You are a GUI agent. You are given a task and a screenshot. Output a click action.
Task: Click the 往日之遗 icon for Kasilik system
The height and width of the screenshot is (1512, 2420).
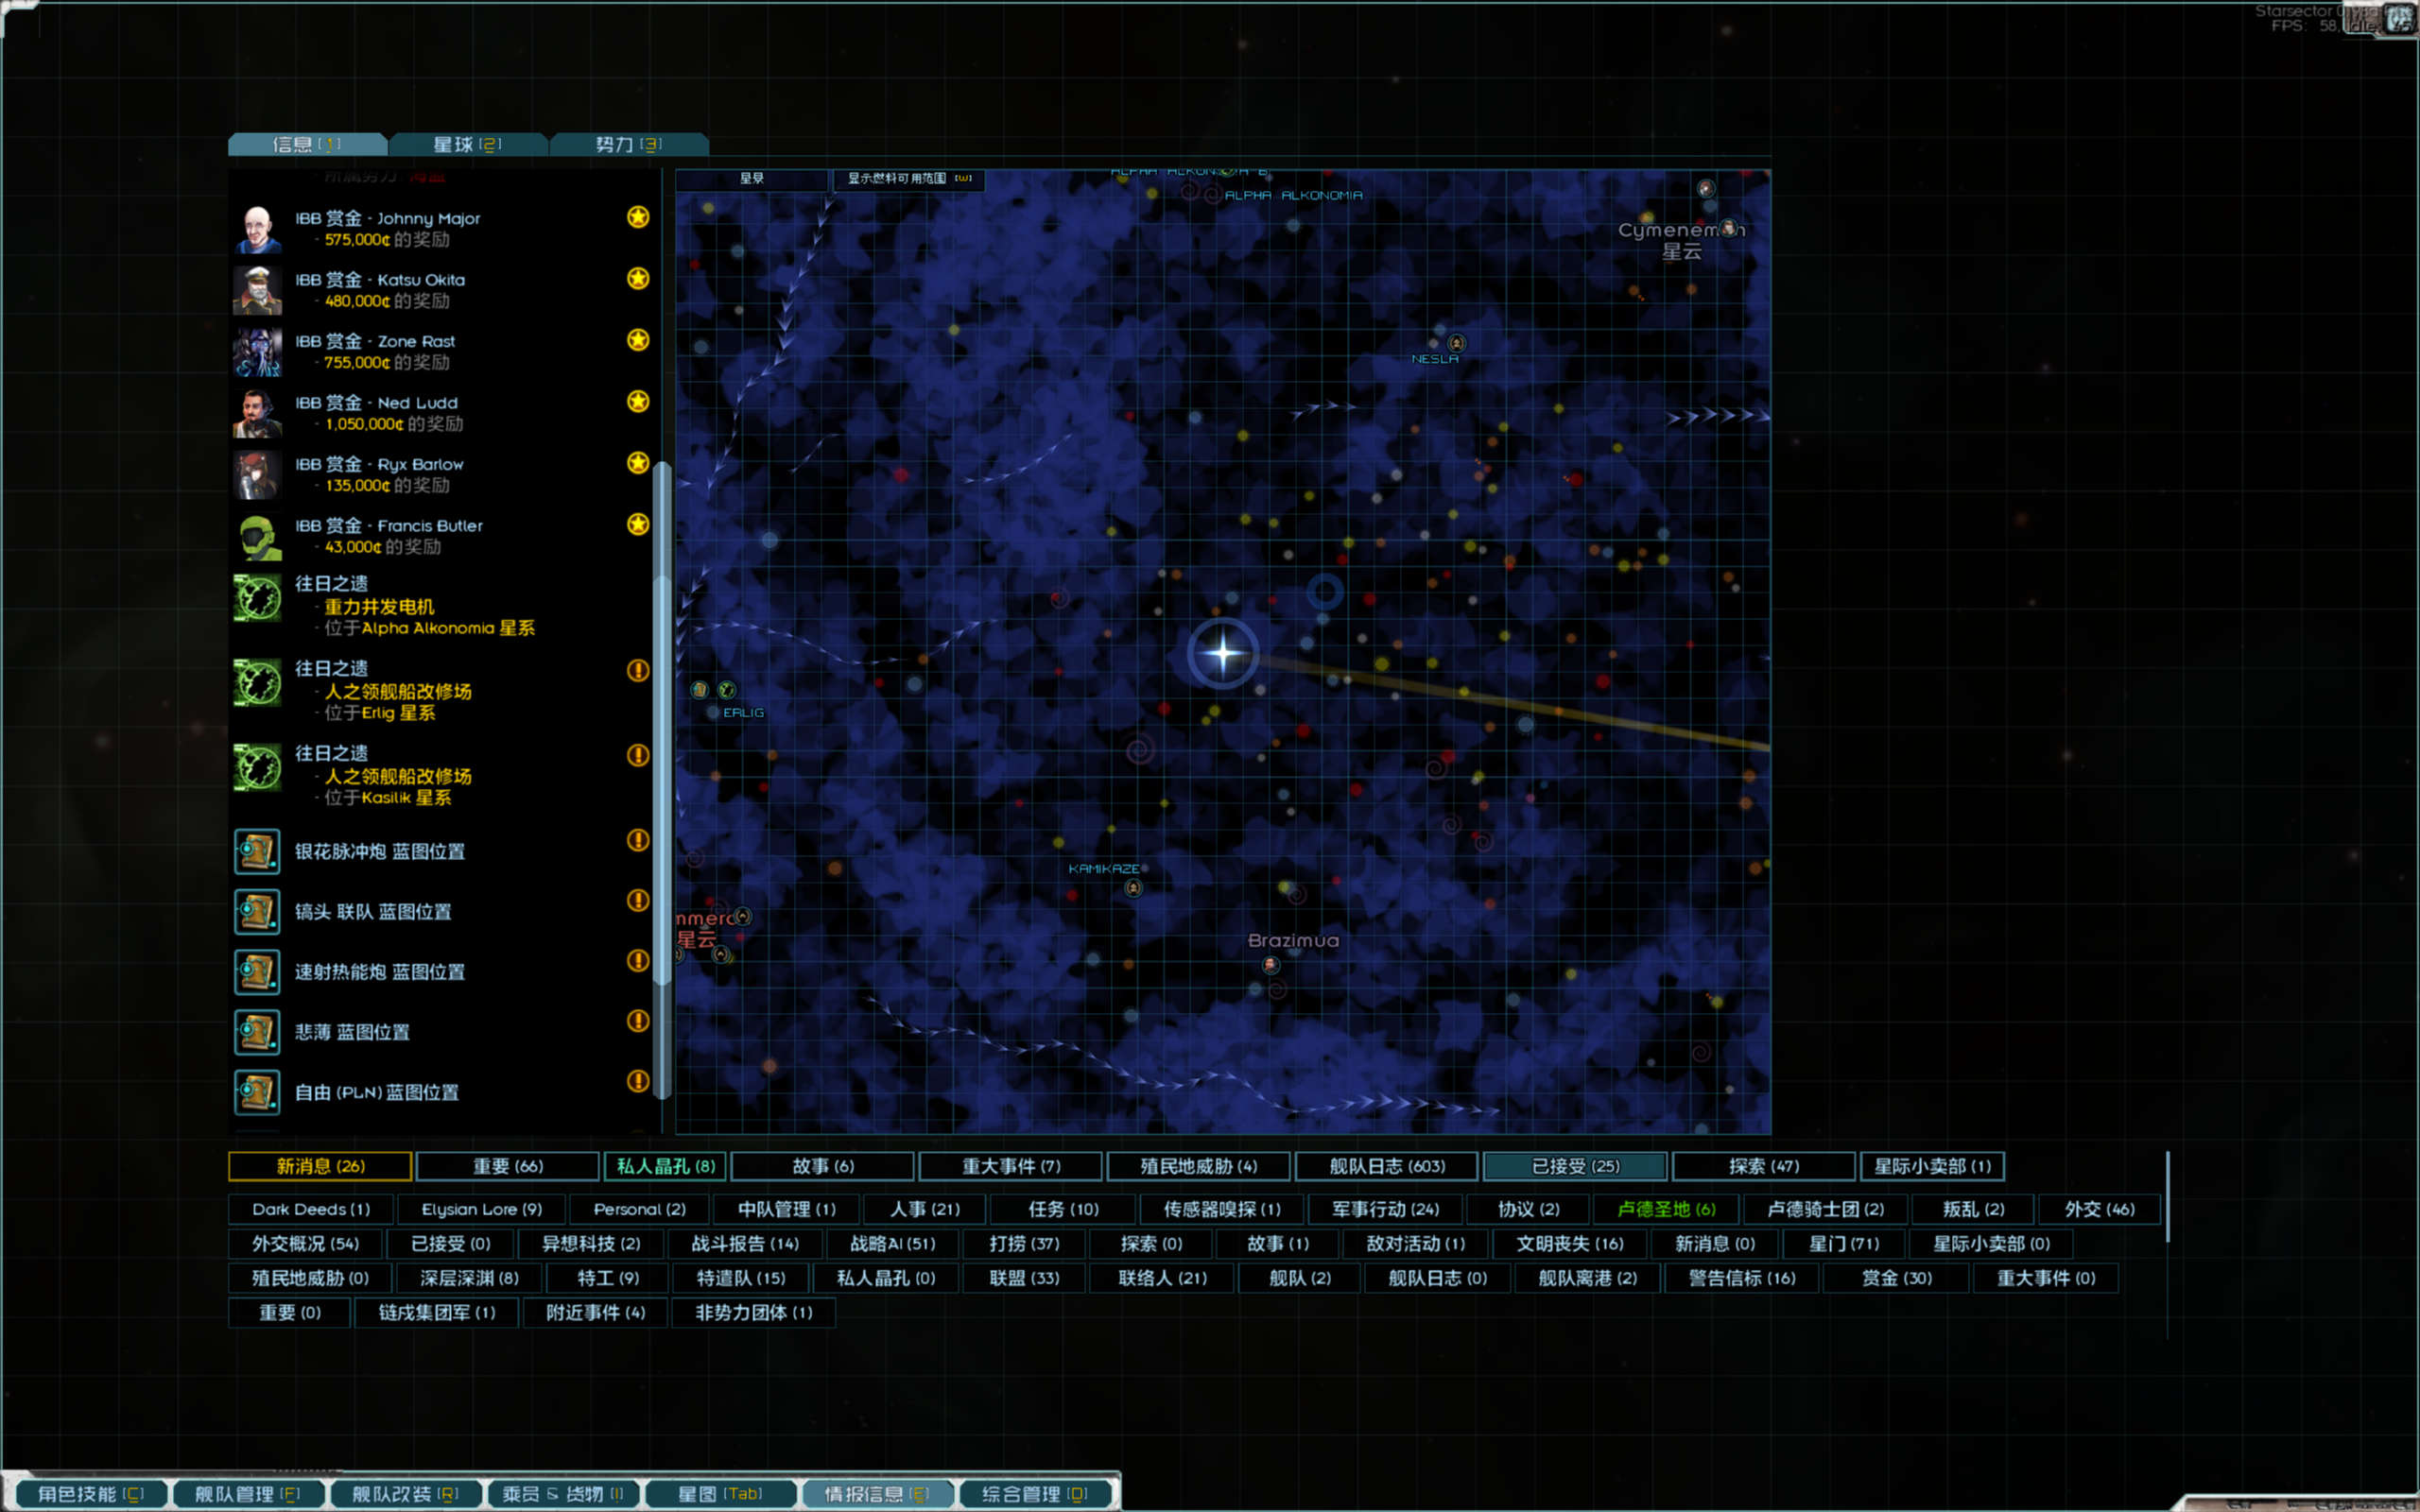click(x=257, y=768)
